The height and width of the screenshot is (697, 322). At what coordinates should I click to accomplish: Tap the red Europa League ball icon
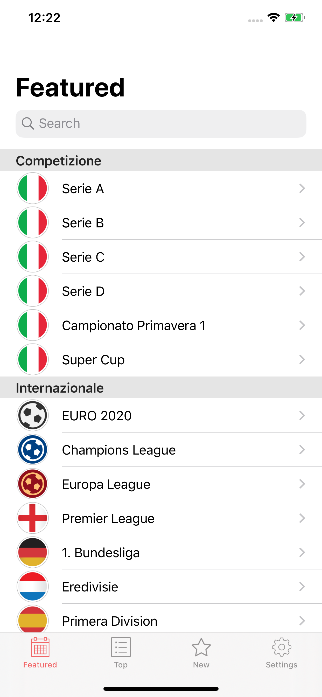[x=33, y=484]
